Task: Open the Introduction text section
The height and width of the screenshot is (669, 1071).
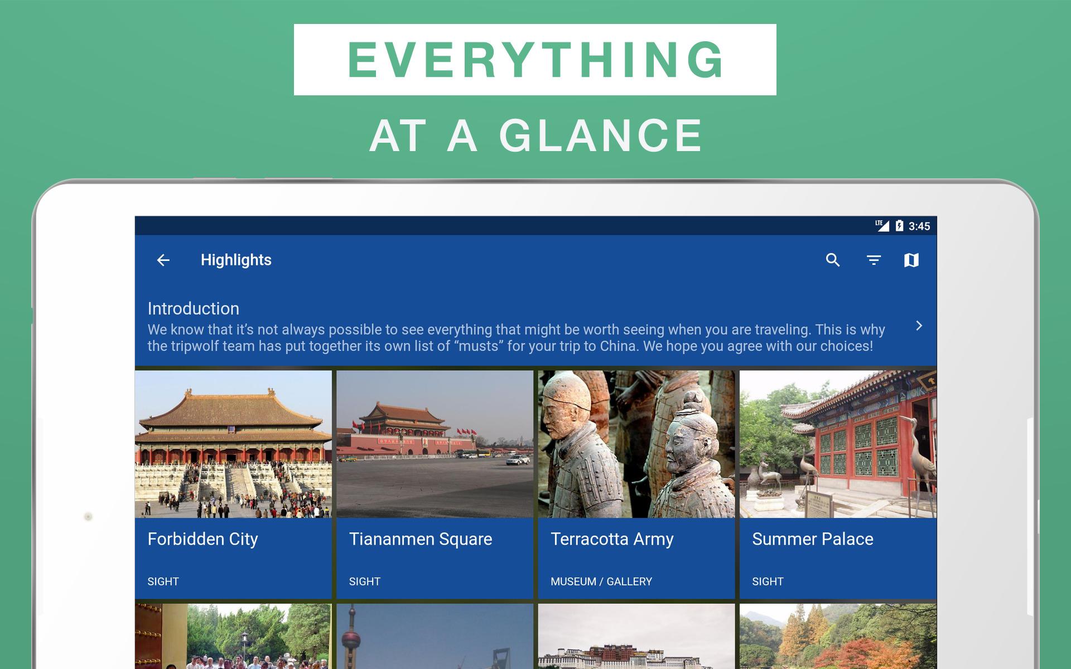Action: [x=516, y=327]
